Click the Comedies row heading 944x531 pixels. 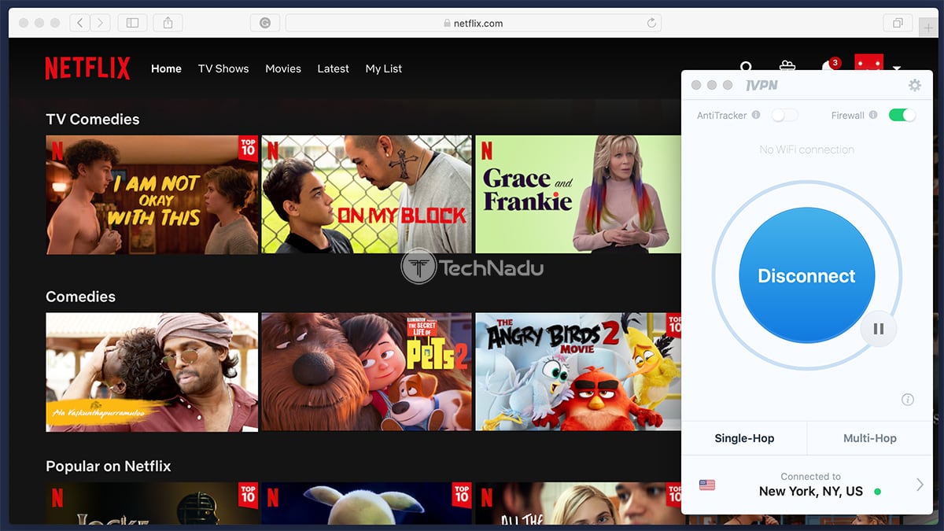coord(80,297)
